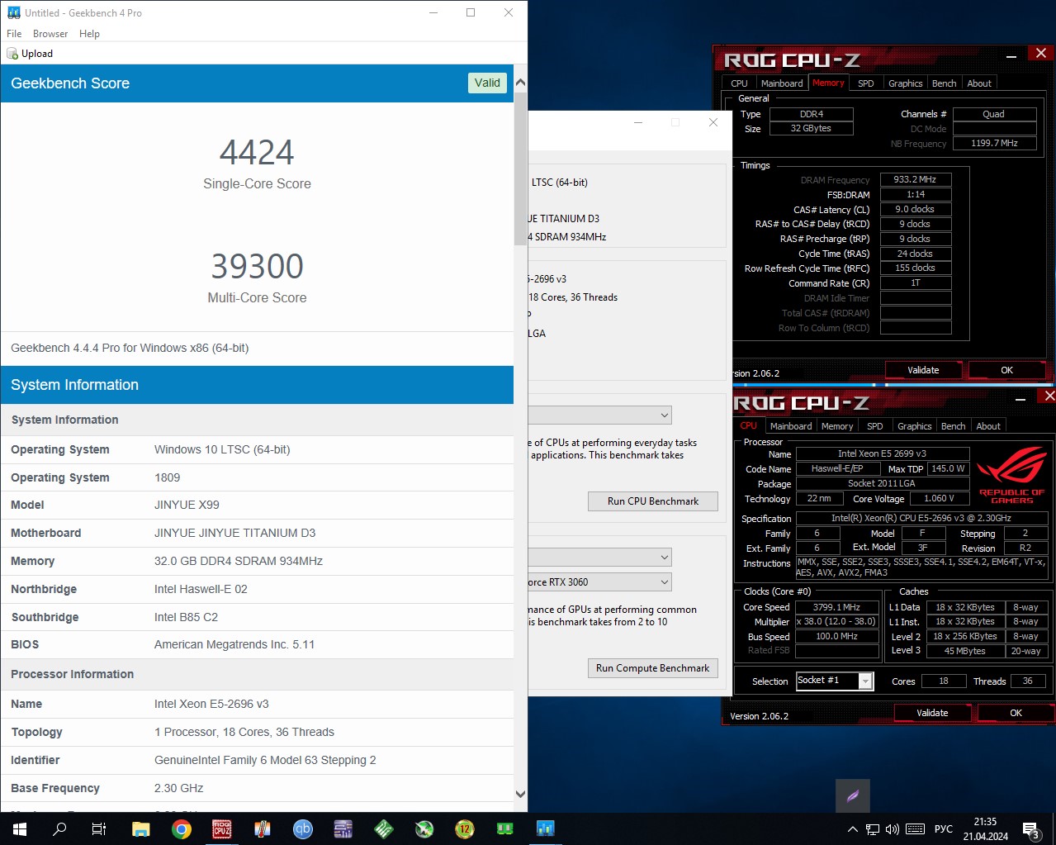Viewport: 1056px width, 845px height.
Task: Open the GeForce RTX 3060 device dropdown
Action: tap(600, 582)
